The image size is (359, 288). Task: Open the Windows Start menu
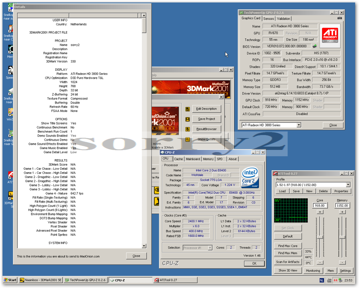[x=10, y=280]
